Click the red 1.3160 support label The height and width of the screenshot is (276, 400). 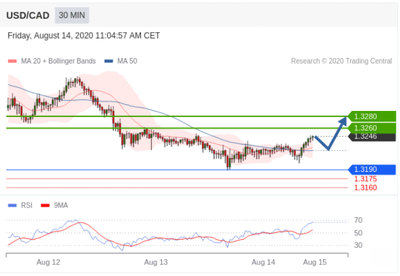tap(366, 187)
